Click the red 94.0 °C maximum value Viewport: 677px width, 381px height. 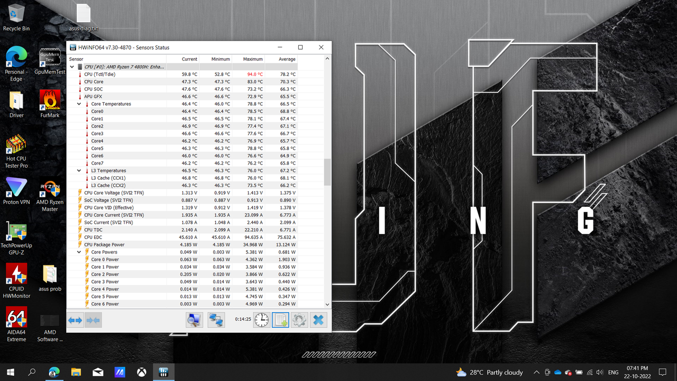[255, 75]
